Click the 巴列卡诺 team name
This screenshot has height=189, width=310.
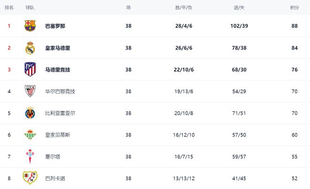coord(55,178)
